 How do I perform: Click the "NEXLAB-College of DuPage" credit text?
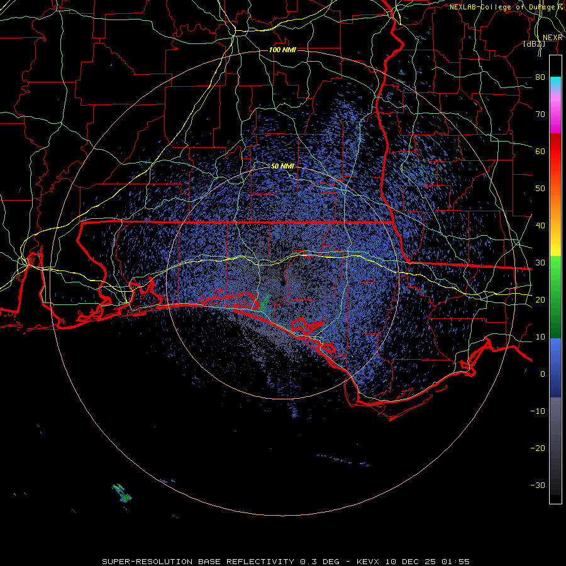[502, 7]
